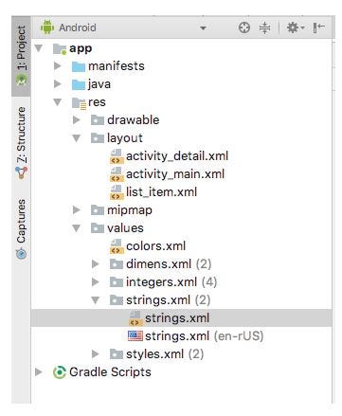This screenshot has height=416, width=342.
Task: Expand the drawable folder arrow
Action: point(77,120)
